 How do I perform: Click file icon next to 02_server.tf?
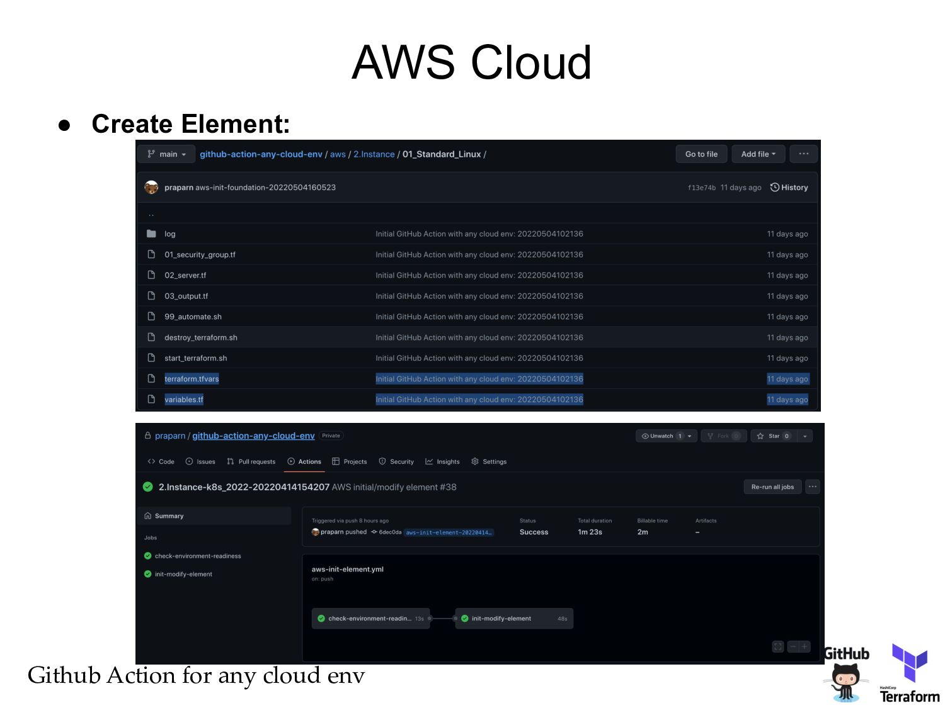[x=151, y=275]
